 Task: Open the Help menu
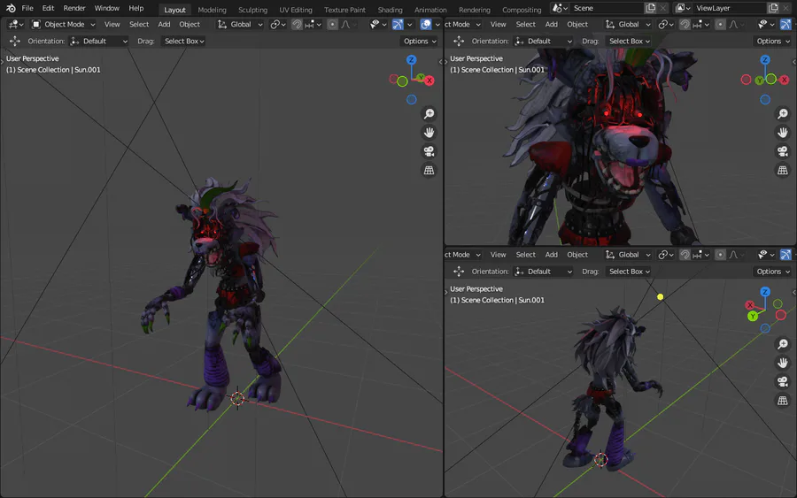(135, 8)
